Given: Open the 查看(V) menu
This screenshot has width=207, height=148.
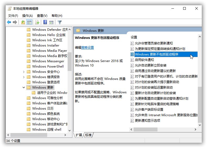Looking at the screenshot, I should point(42,16).
